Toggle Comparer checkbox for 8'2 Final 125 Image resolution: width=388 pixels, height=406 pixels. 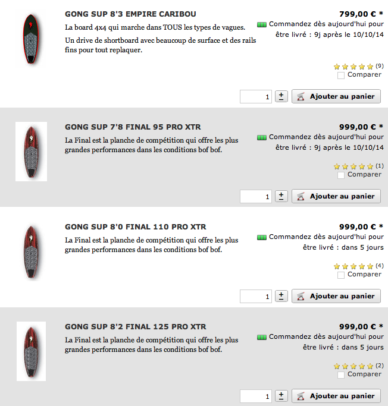click(x=341, y=375)
